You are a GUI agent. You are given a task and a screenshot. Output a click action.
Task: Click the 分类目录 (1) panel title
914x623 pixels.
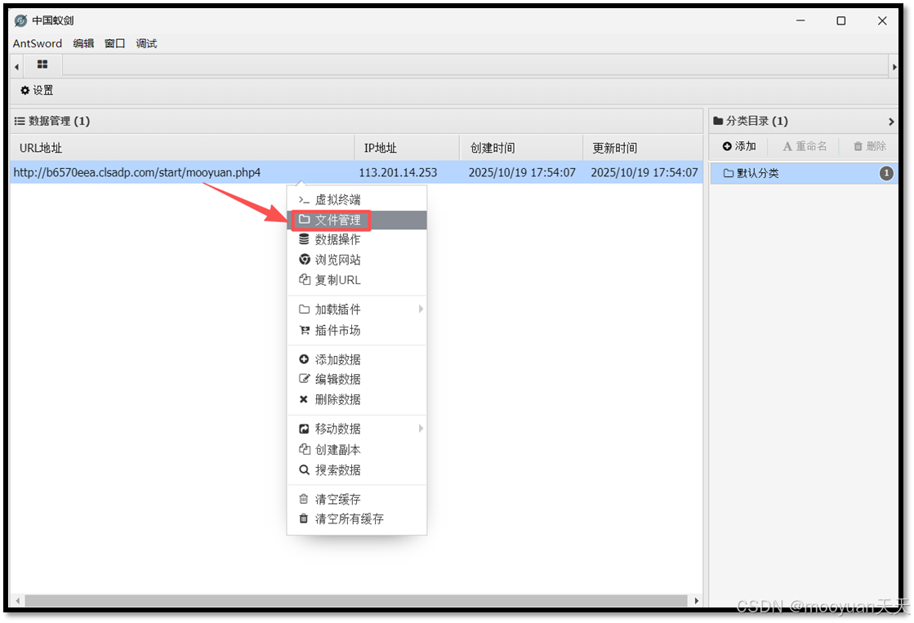756,121
